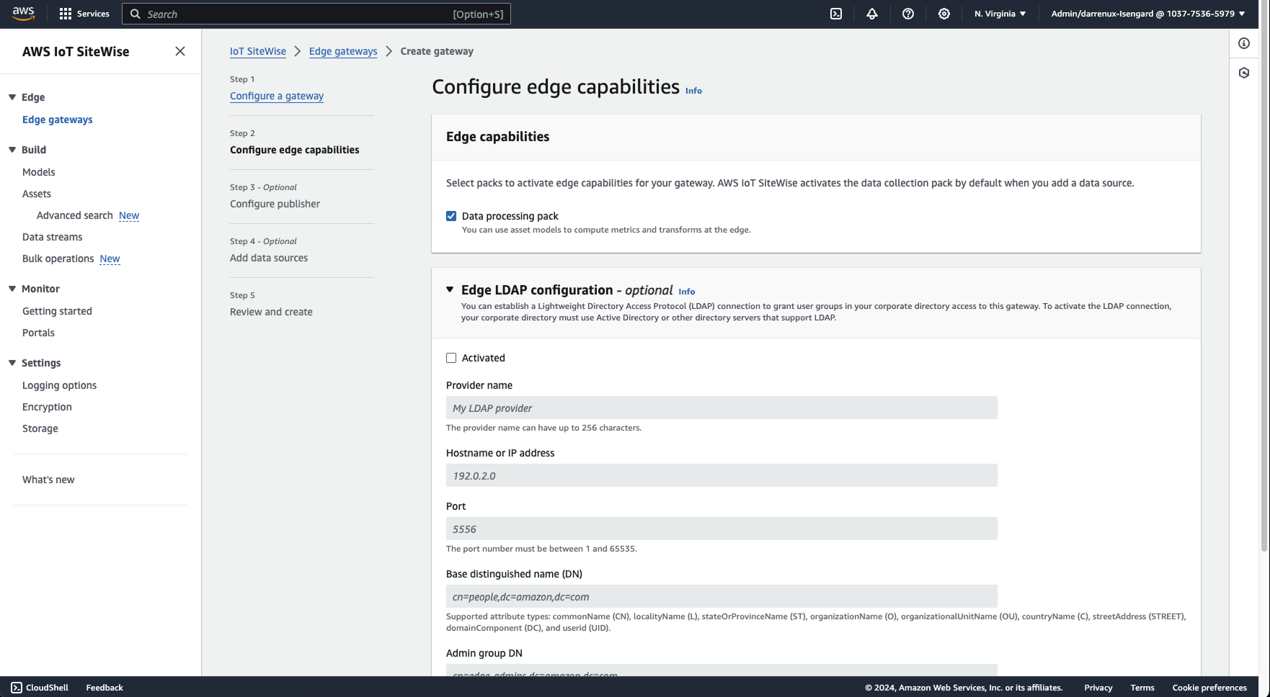The height and width of the screenshot is (697, 1270).
Task: Navigate to Models in the sidebar
Action: pos(38,172)
